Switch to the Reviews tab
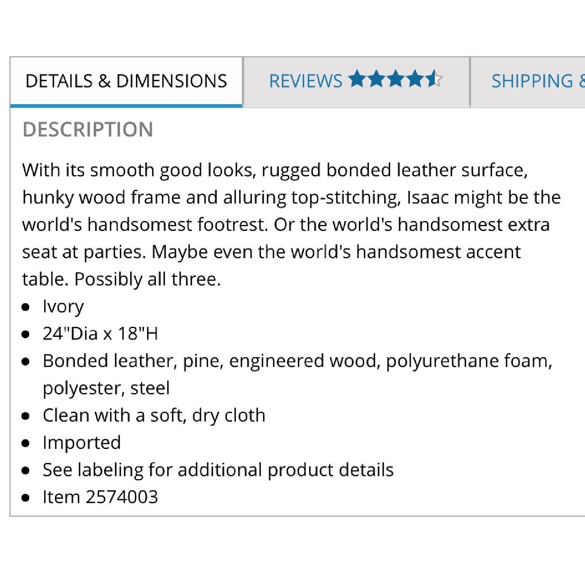The height and width of the screenshot is (585, 585). pyautogui.click(x=305, y=81)
